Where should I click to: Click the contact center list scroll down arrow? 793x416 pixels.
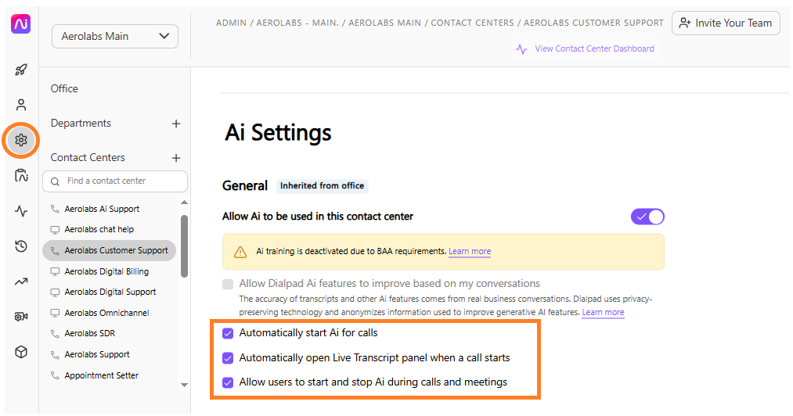184,386
